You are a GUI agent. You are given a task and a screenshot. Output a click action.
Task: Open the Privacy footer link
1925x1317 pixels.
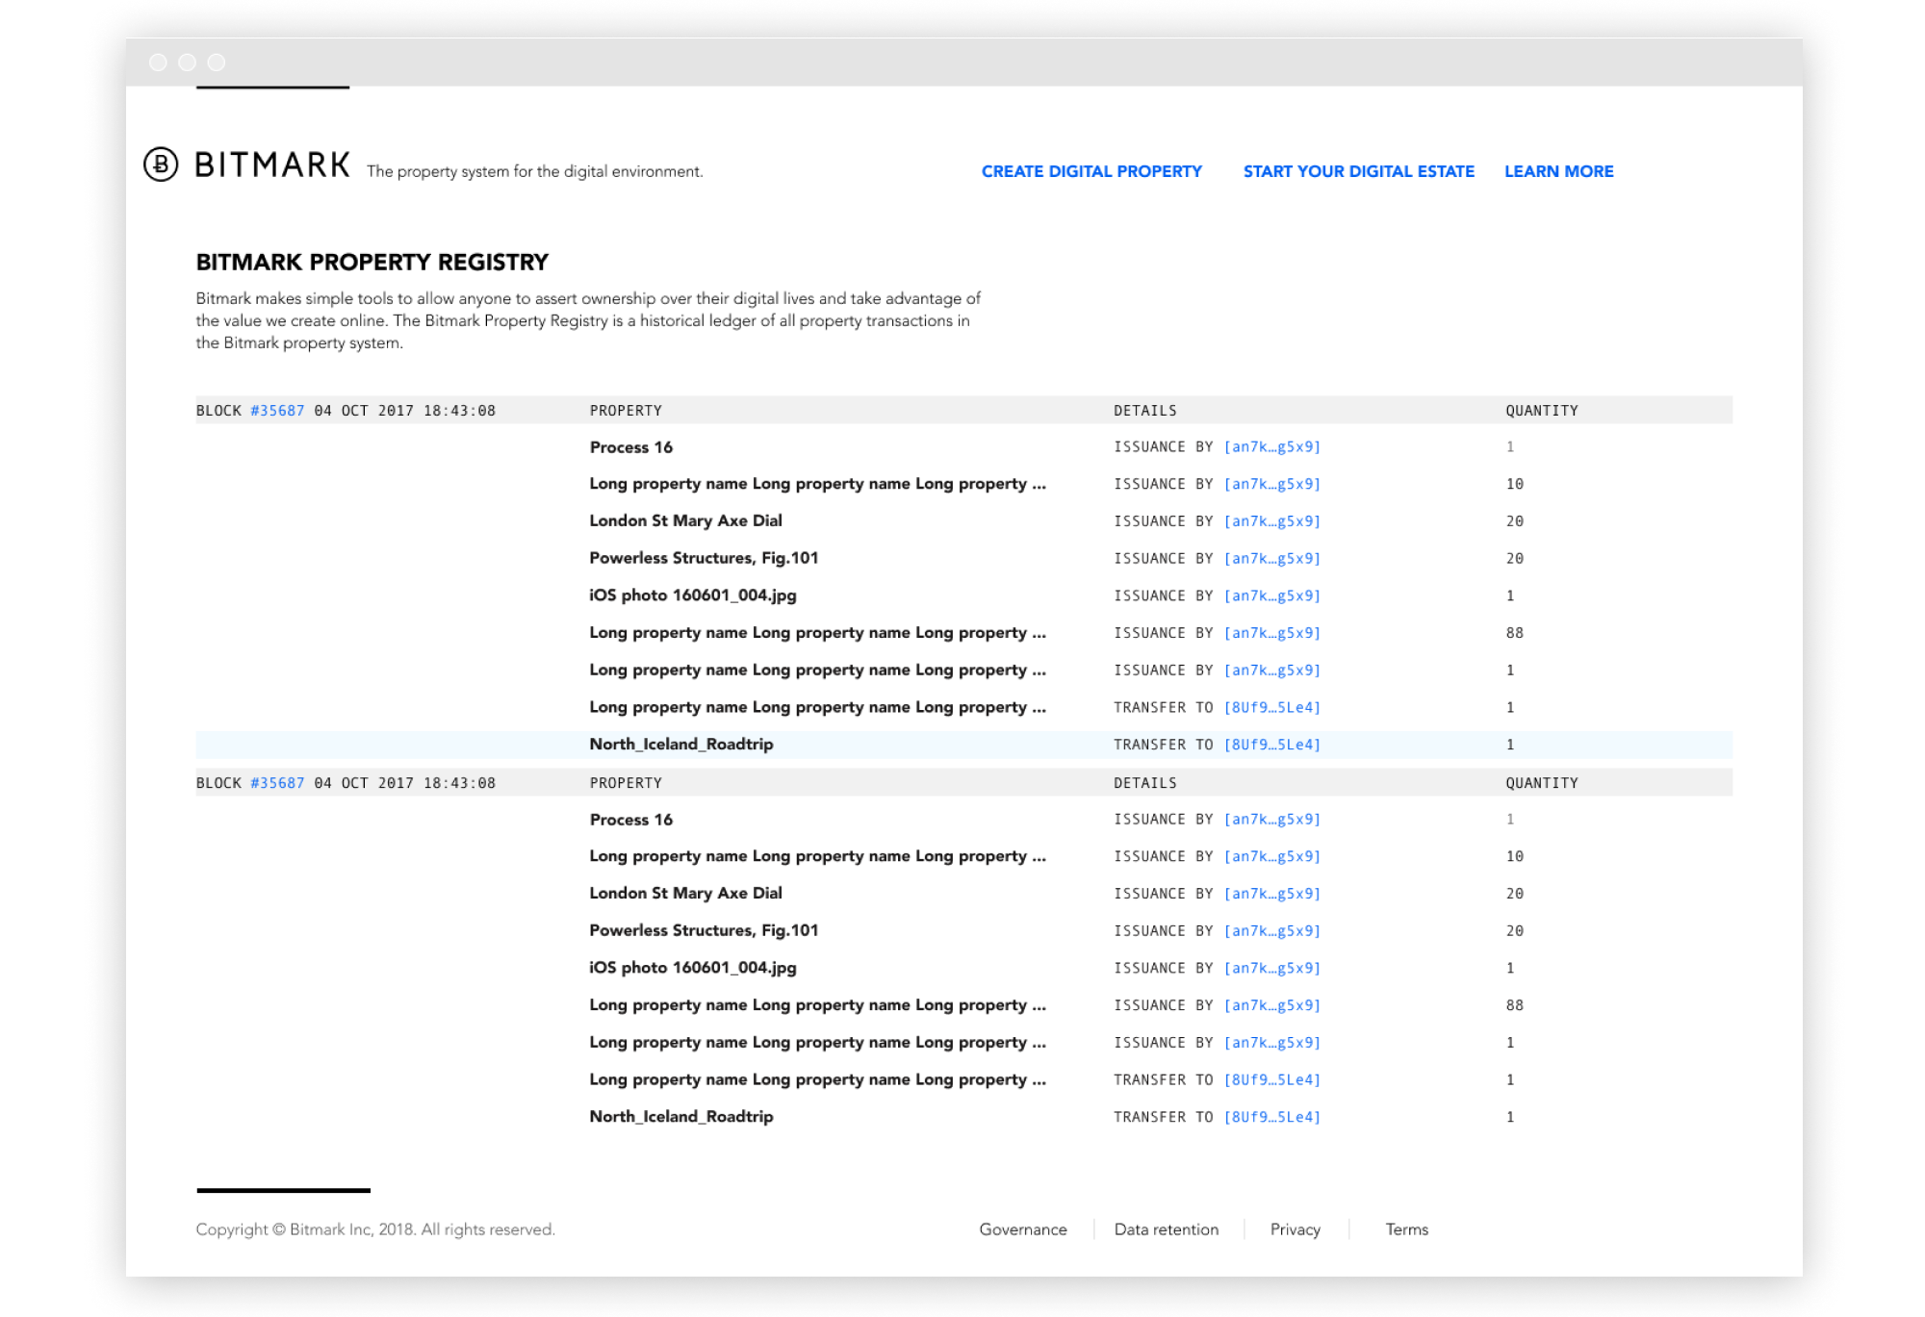(x=1295, y=1229)
